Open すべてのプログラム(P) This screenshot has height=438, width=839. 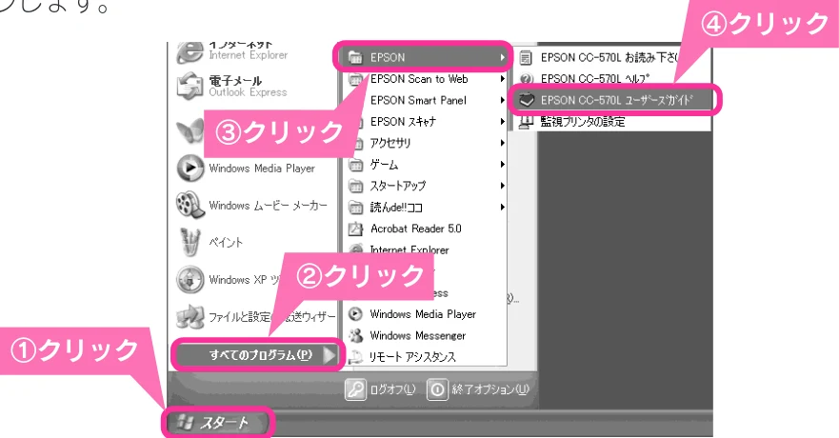258,355
